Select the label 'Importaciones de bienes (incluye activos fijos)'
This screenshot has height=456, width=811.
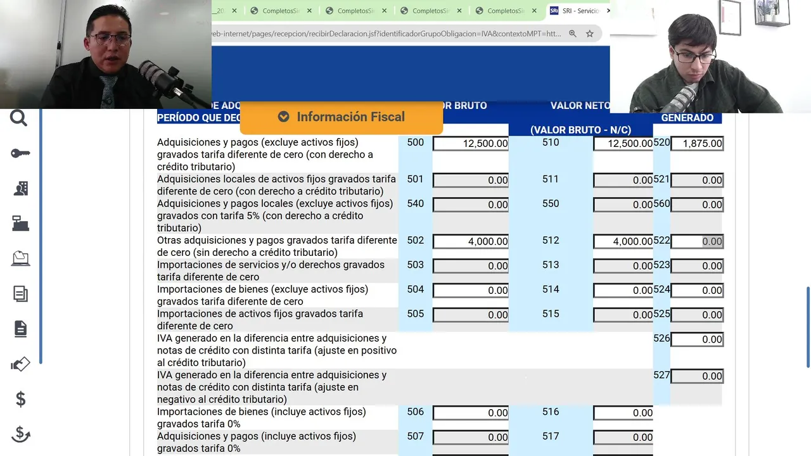pos(262,412)
